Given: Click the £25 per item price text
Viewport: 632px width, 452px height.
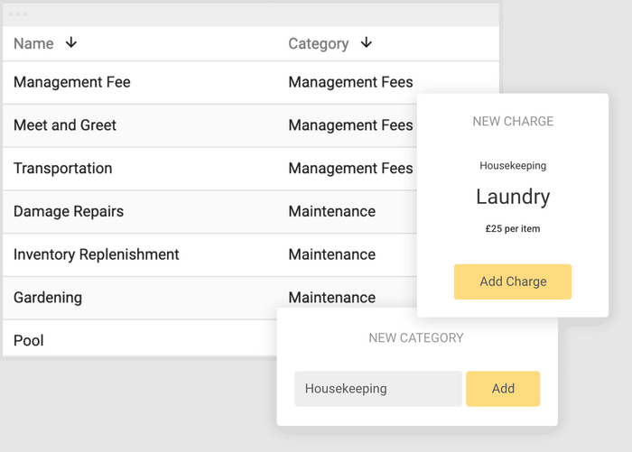Looking at the screenshot, I should tap(512, 229).
